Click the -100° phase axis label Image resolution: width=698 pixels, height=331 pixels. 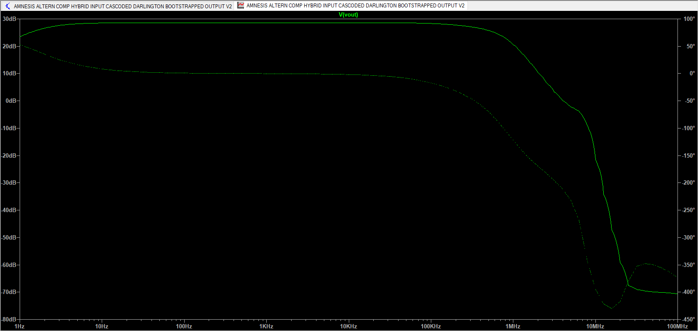point(689,128)
